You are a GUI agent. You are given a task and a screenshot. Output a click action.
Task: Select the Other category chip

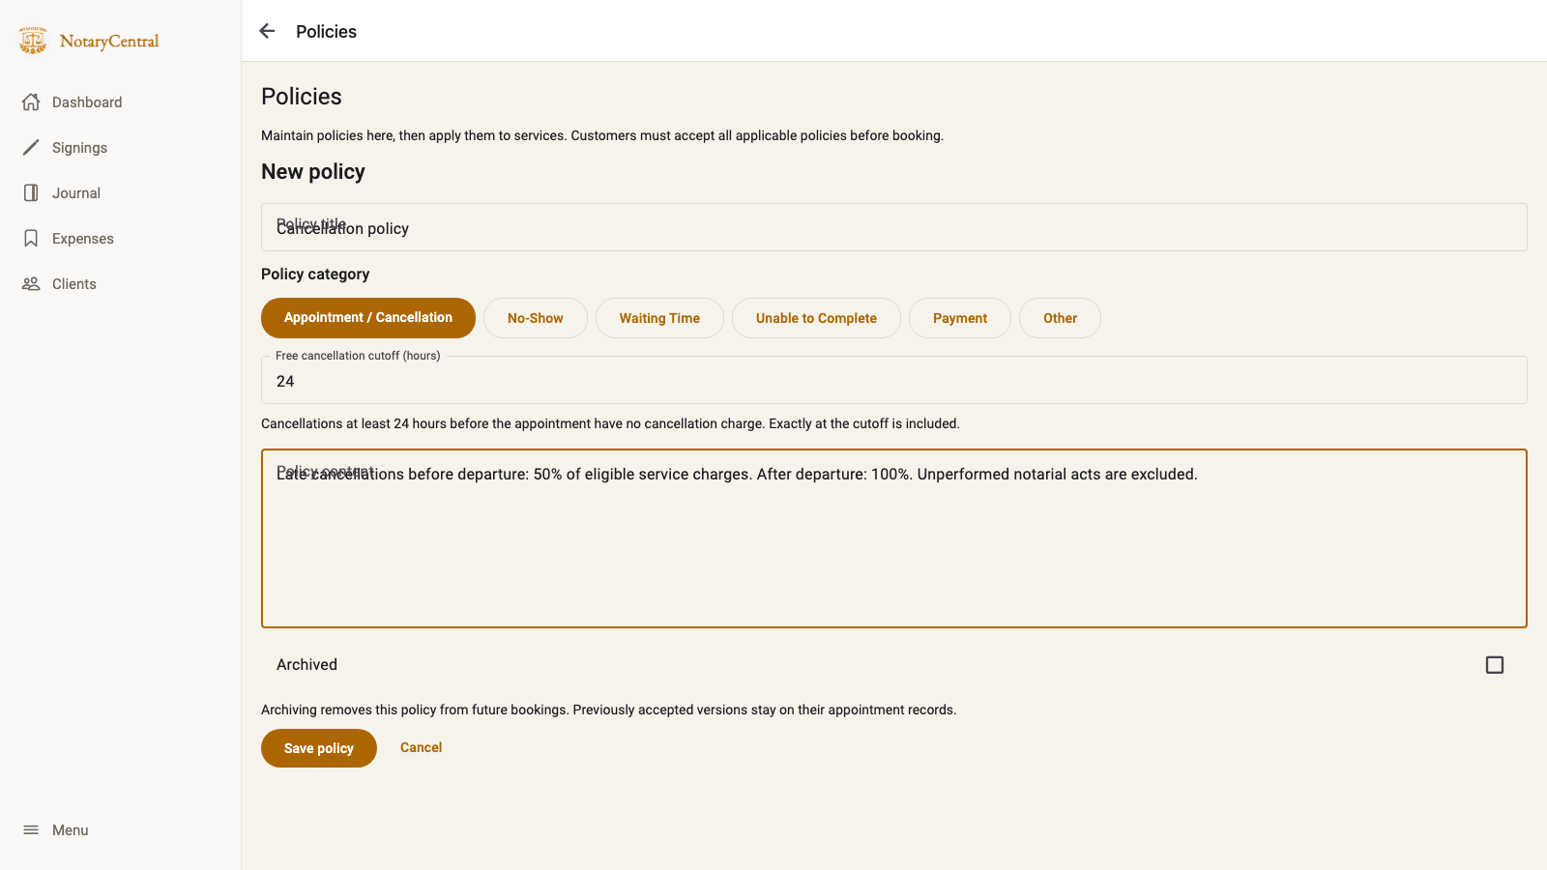pos(1060,318)
